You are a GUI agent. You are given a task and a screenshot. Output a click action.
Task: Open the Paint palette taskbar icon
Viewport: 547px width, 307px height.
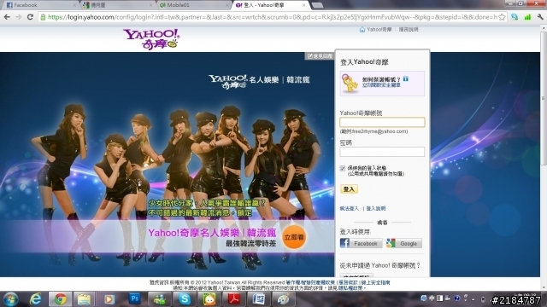[x=283, y=299]
